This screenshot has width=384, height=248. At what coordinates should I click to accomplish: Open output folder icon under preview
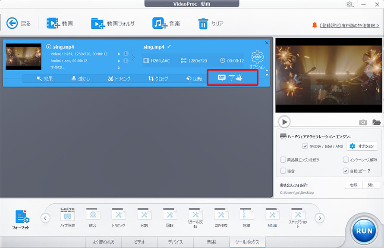click(377, 122)
